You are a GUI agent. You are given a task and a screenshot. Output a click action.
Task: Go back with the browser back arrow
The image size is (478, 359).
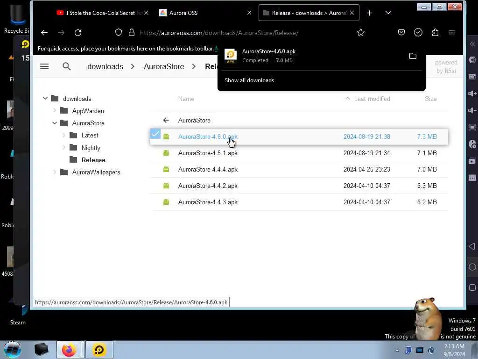(x=44, y=33)
